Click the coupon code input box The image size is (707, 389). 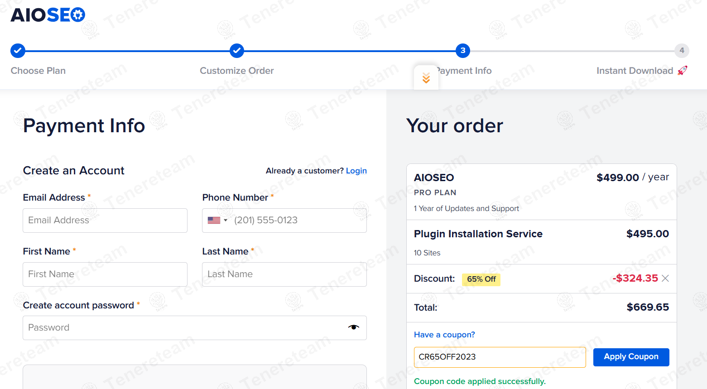pyautogui.click(x=500, y=357)
